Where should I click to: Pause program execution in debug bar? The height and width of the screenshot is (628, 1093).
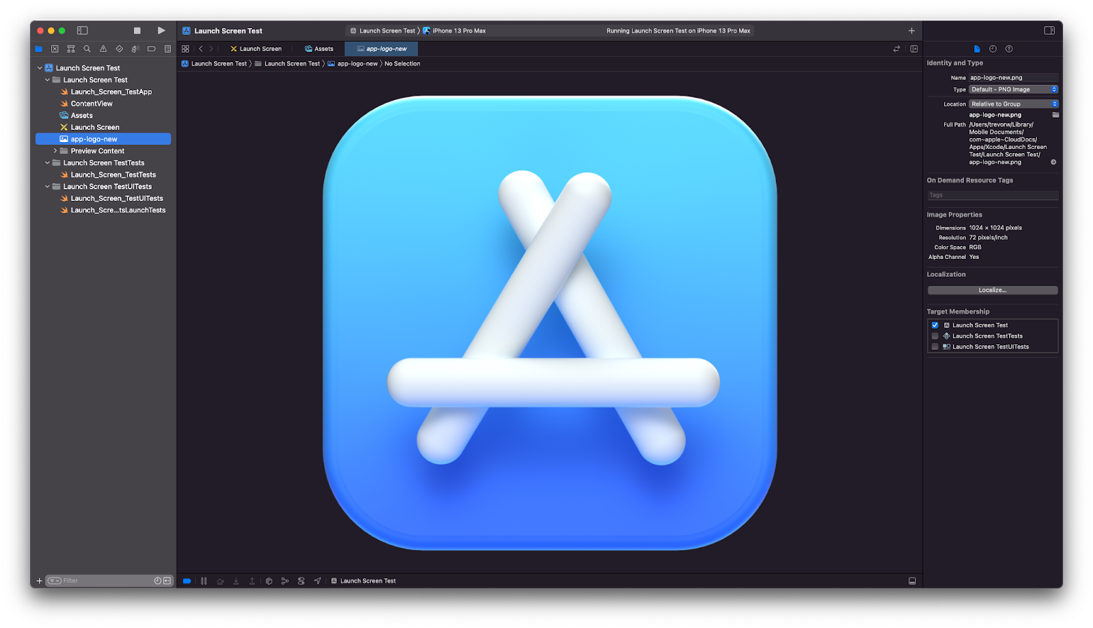click(x=204, y=581)
